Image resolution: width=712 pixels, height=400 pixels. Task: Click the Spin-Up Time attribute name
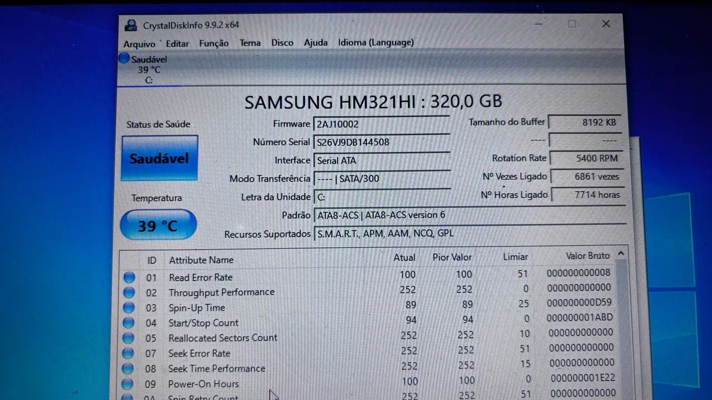(197, 308)
